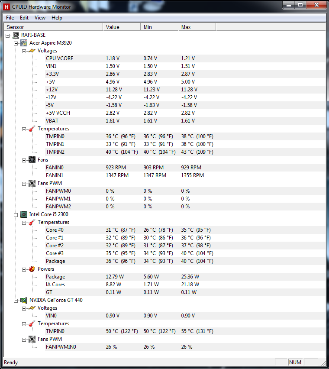Click the NVIDIA Voltages lightning icon
The width and height of the screenshot is (329, 369).
click(32, 308)
